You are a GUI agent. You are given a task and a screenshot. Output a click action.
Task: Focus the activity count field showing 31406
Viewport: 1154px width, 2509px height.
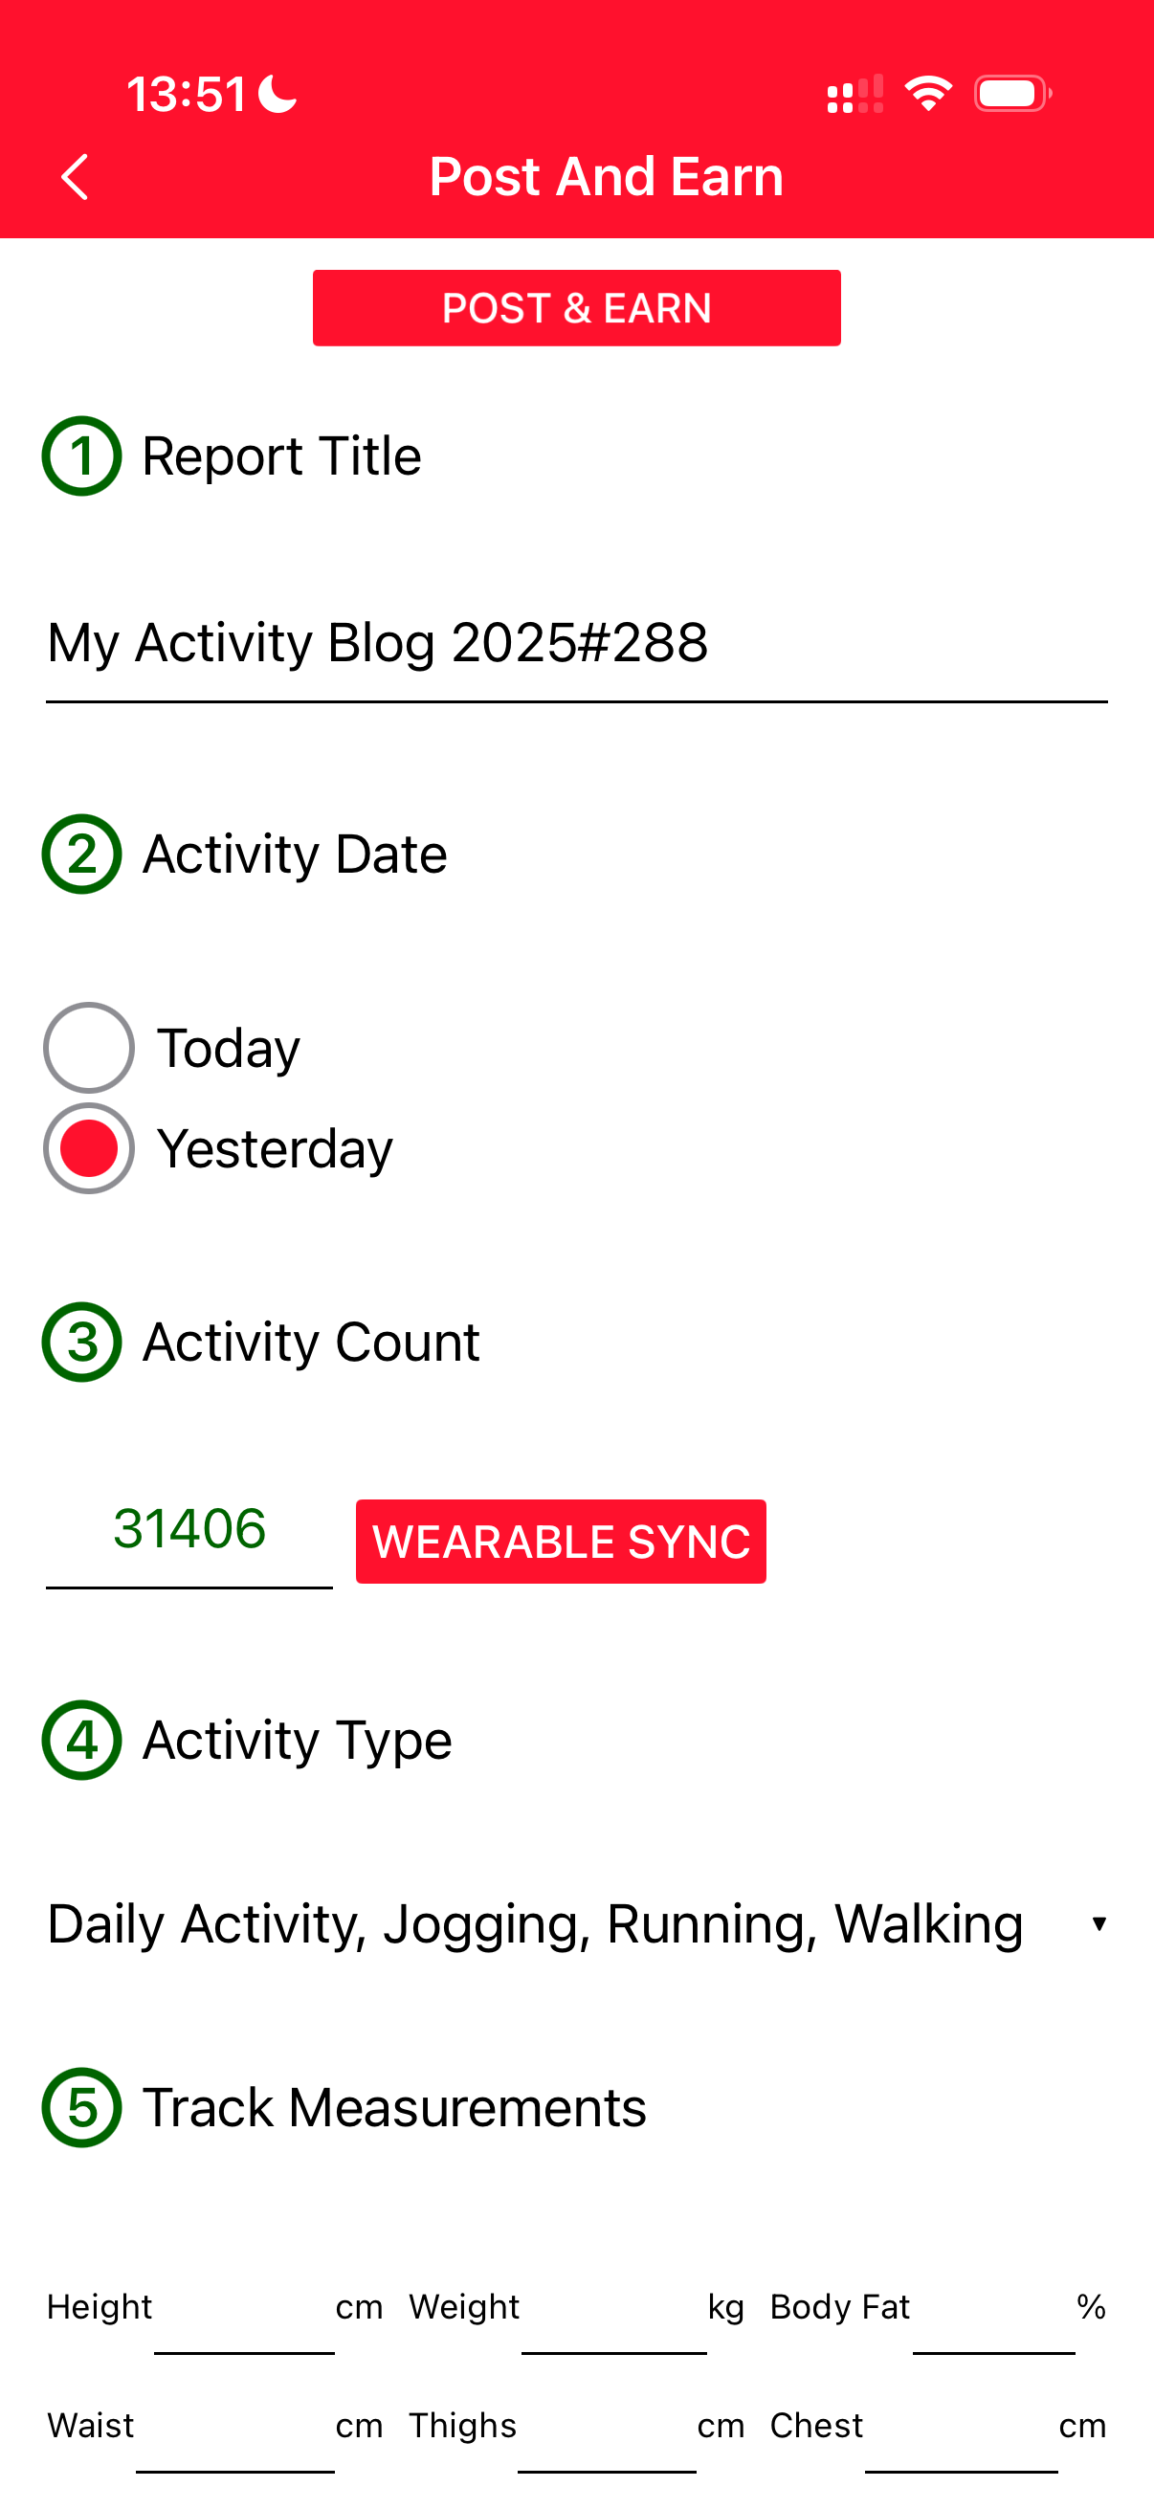tap(189, 1529)
